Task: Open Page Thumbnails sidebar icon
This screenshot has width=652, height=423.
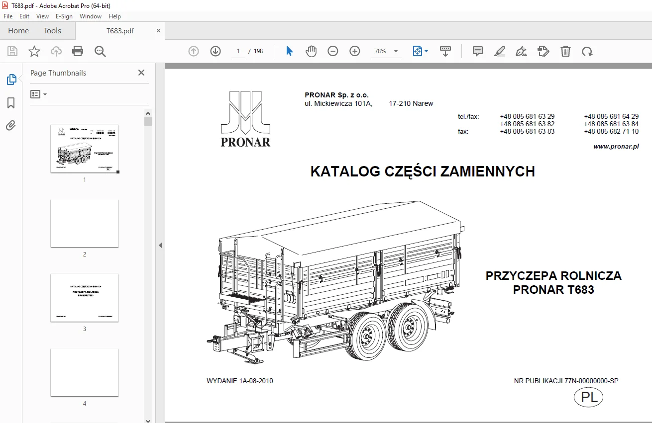Action: (11, 80)
